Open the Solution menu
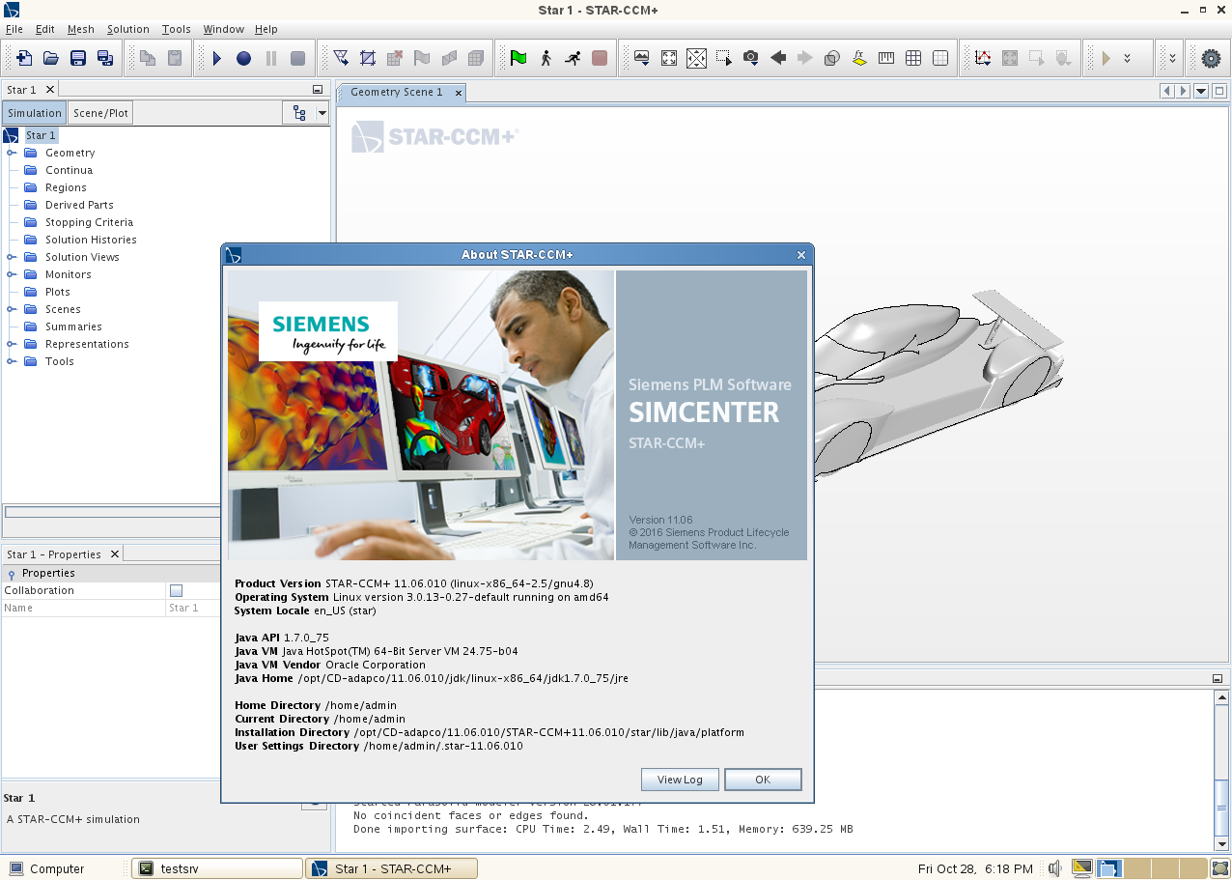 (x=127, y=29)
